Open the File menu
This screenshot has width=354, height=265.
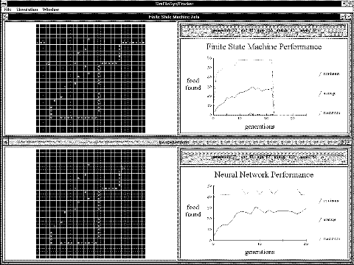7,10
